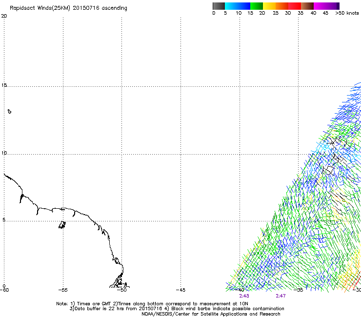The width and height of the screenshot is (361, 317).
Task: Click the latitude '5' label on left axis
Action: pyautogui.click(x=4, y=220)
